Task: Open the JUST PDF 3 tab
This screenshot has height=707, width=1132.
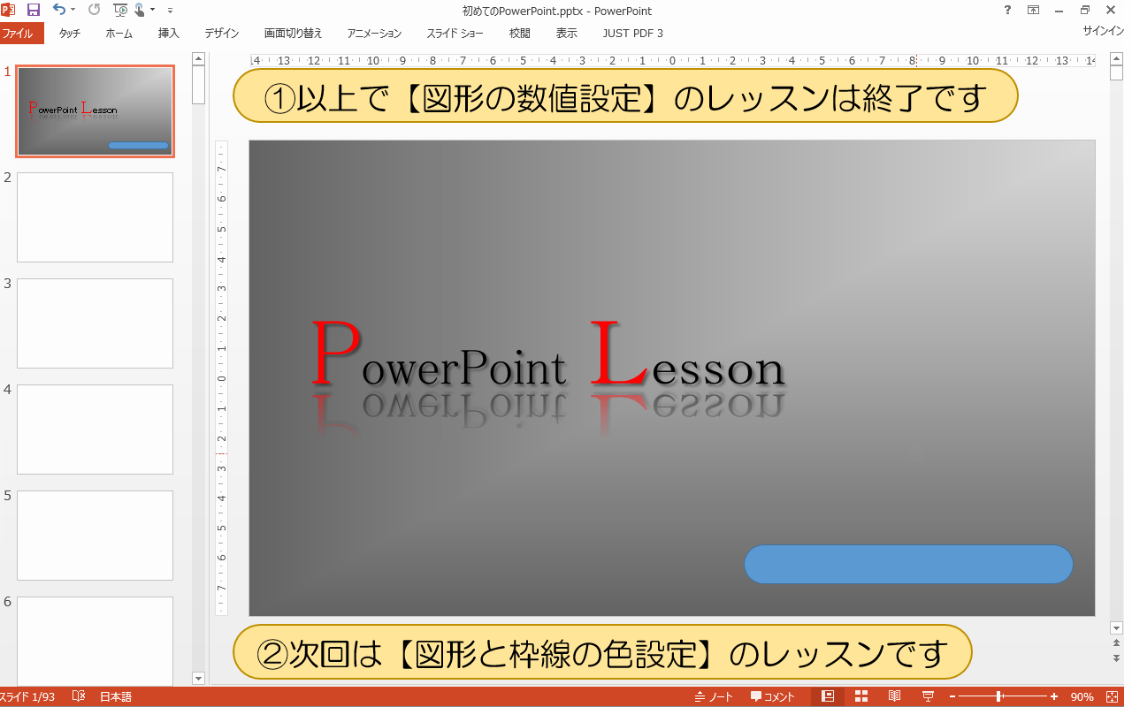Action: coord(632,34)
